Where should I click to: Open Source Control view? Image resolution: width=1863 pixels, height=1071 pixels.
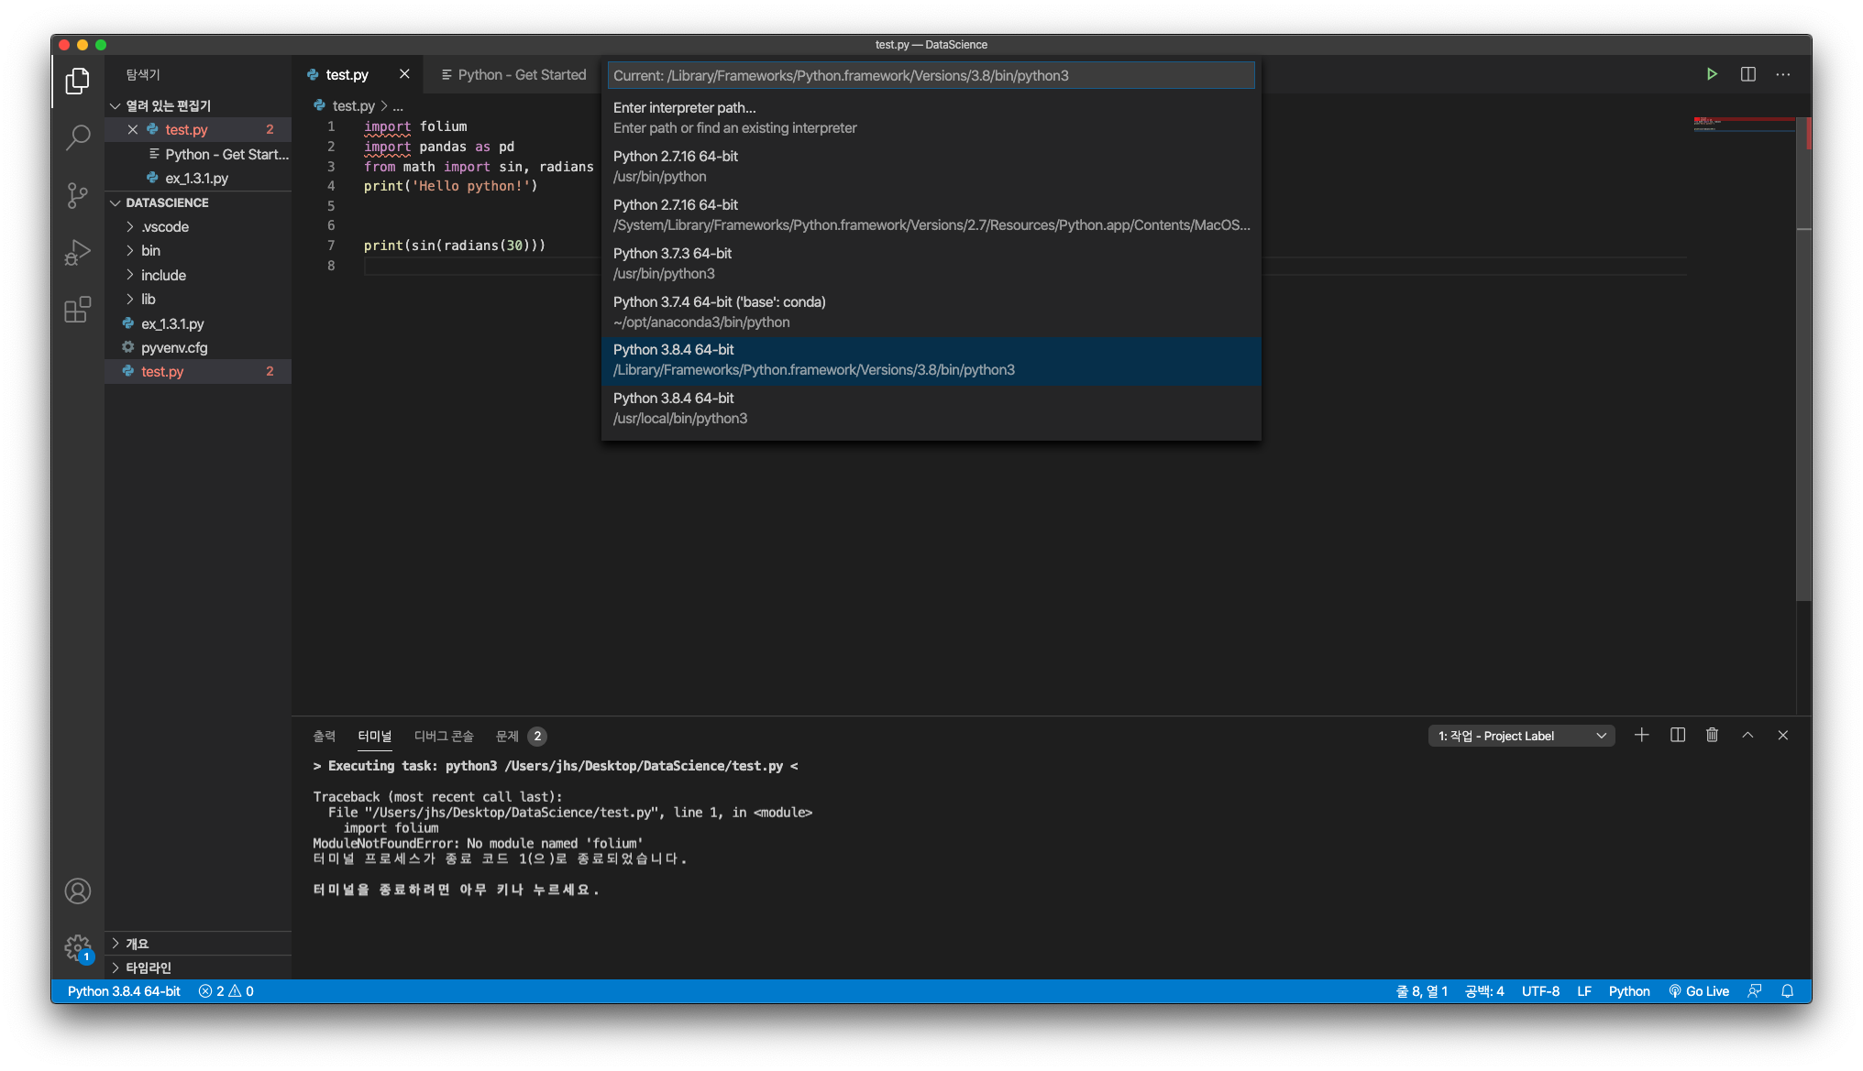(78, 195)
